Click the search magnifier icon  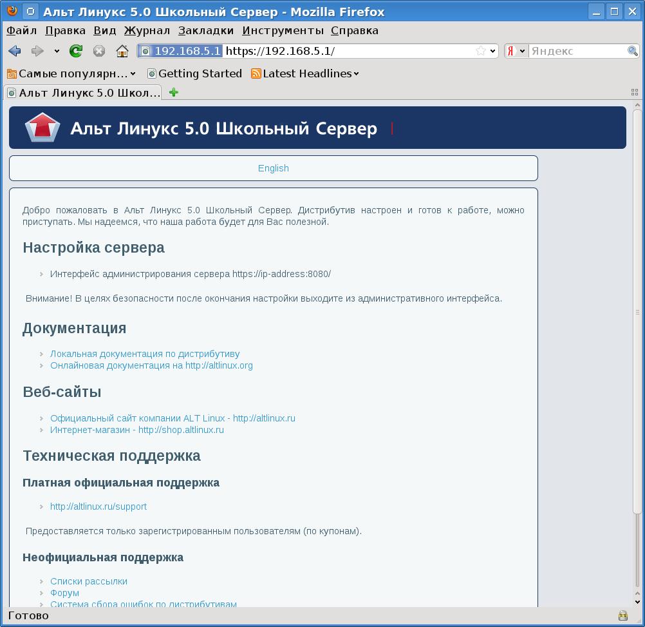tap(633, 51)
